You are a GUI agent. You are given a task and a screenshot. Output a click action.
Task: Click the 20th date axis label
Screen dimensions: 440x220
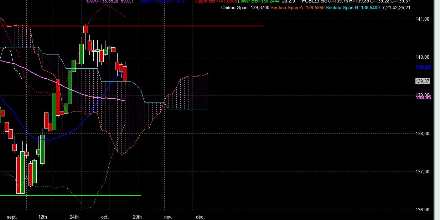pos(137,217)
